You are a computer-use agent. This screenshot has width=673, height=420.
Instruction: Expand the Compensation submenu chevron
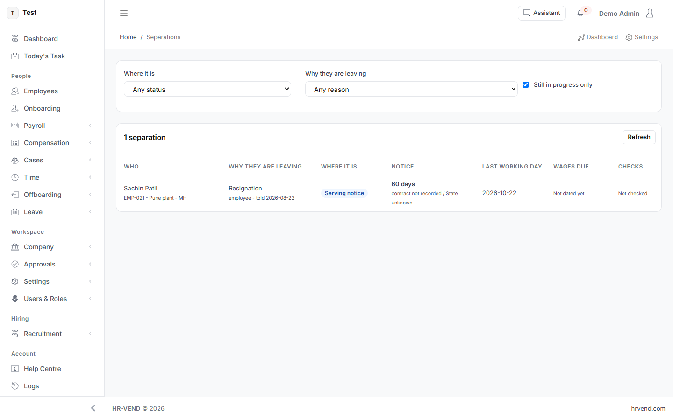pyautogui.click(x=90, y=143)
